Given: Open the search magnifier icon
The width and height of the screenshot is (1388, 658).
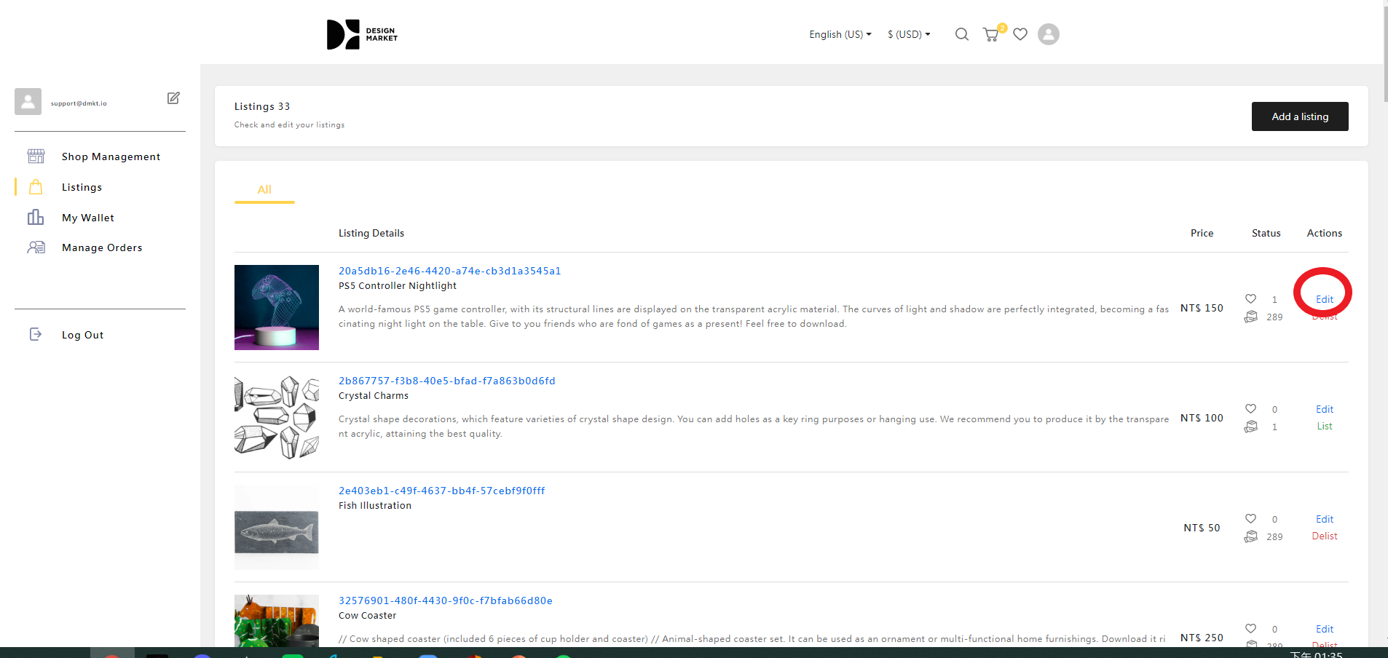Looking at the screenshot, I should pyautogui.click(x=961, y=34).
